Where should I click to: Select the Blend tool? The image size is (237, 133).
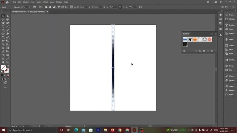point(7,51)
